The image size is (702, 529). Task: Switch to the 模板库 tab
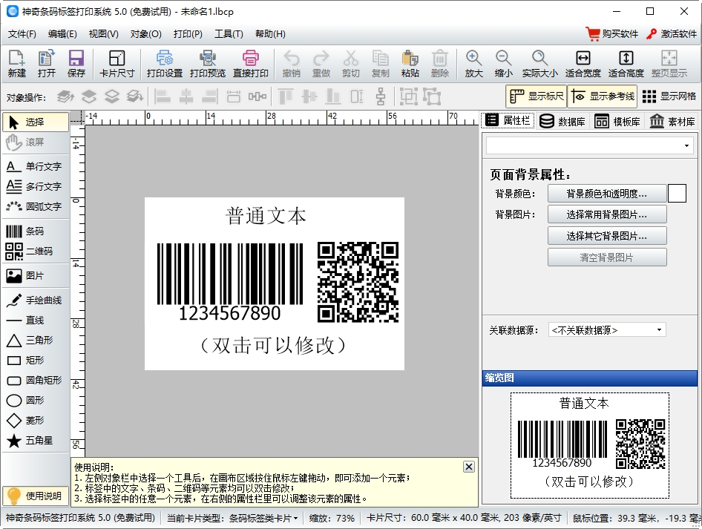(617, 121)
